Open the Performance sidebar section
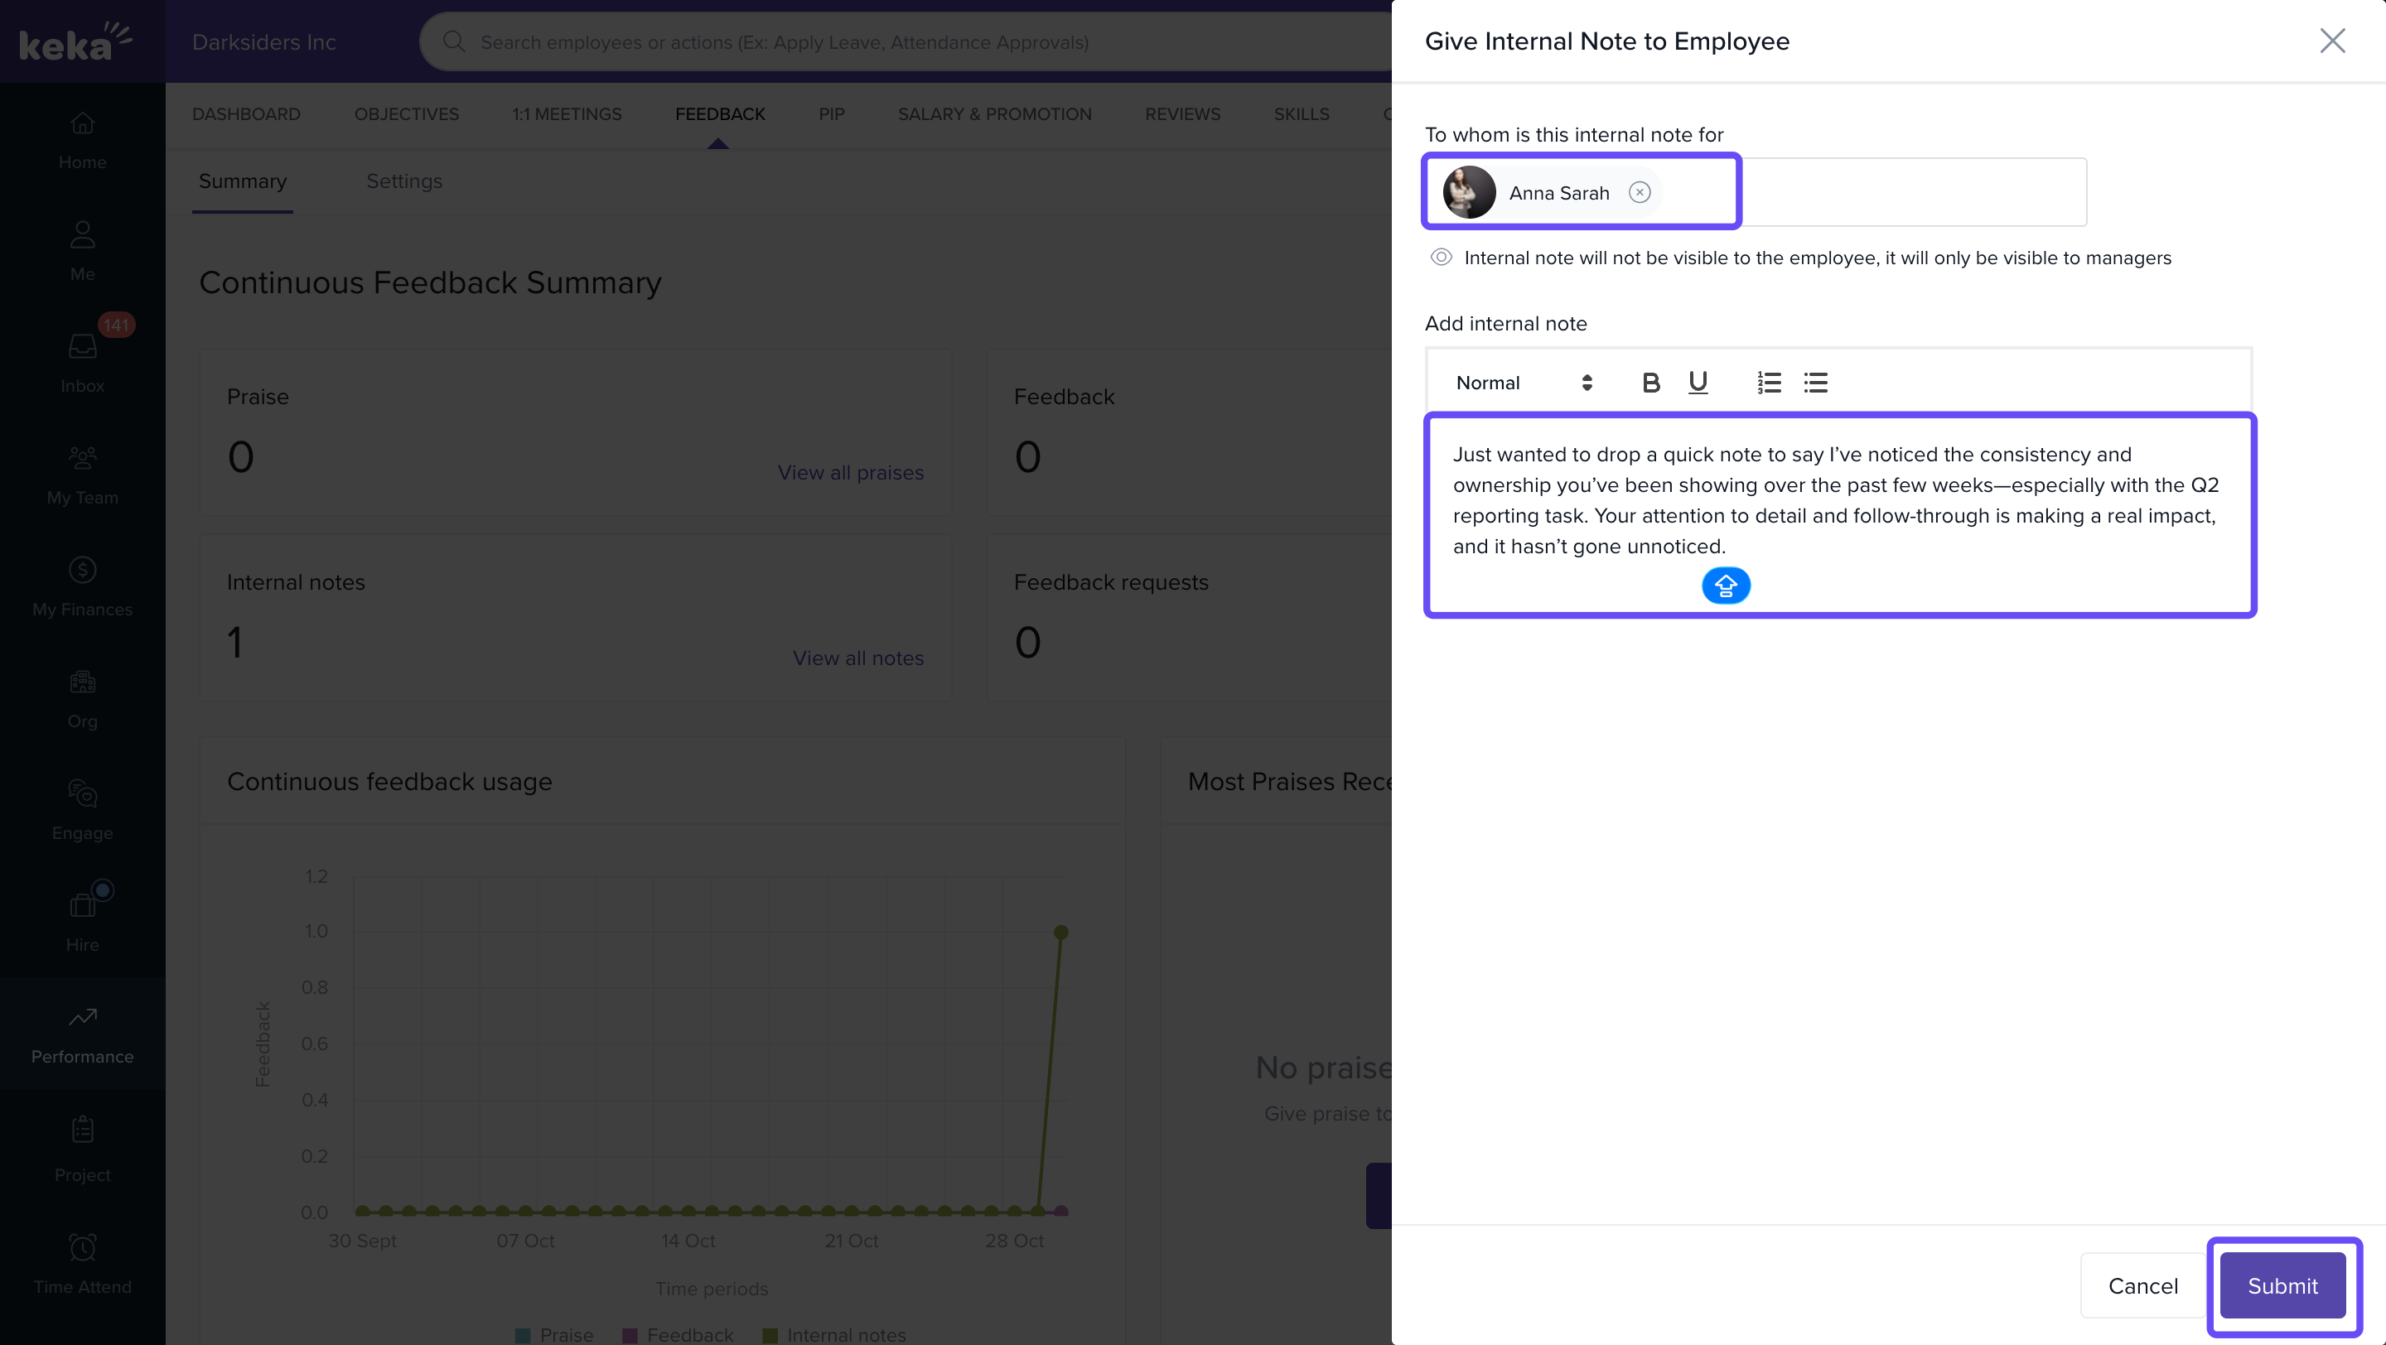 coord(83,1034)
